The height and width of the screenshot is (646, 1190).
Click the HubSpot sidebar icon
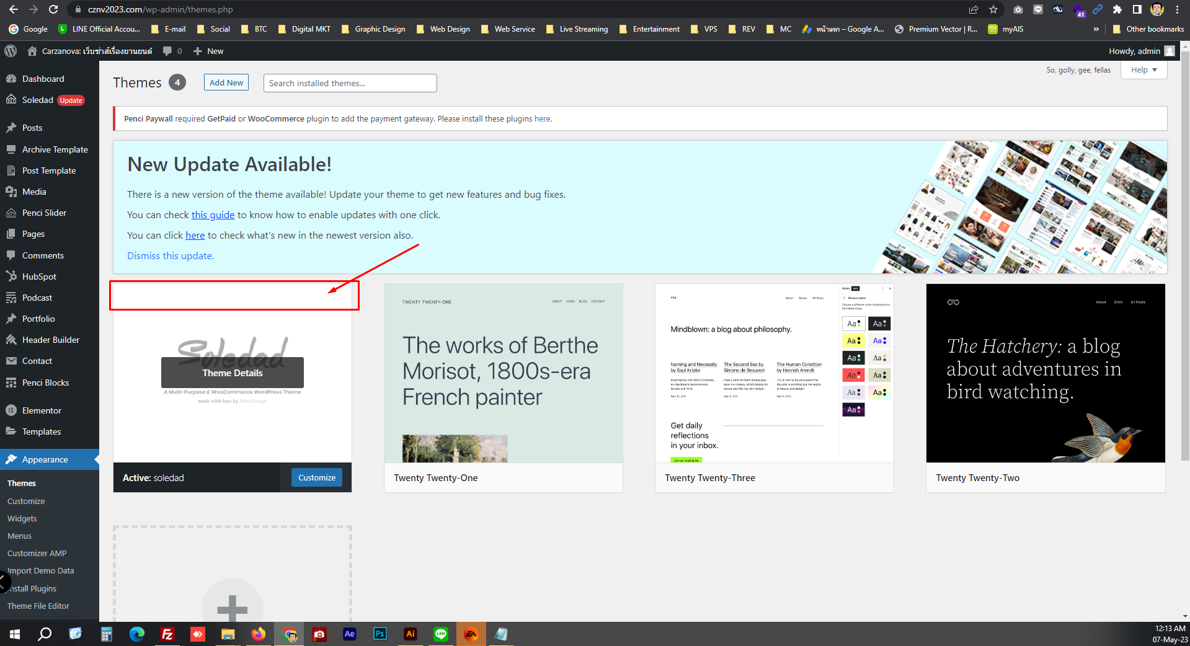pyautogui.click(x=11, y=277)
